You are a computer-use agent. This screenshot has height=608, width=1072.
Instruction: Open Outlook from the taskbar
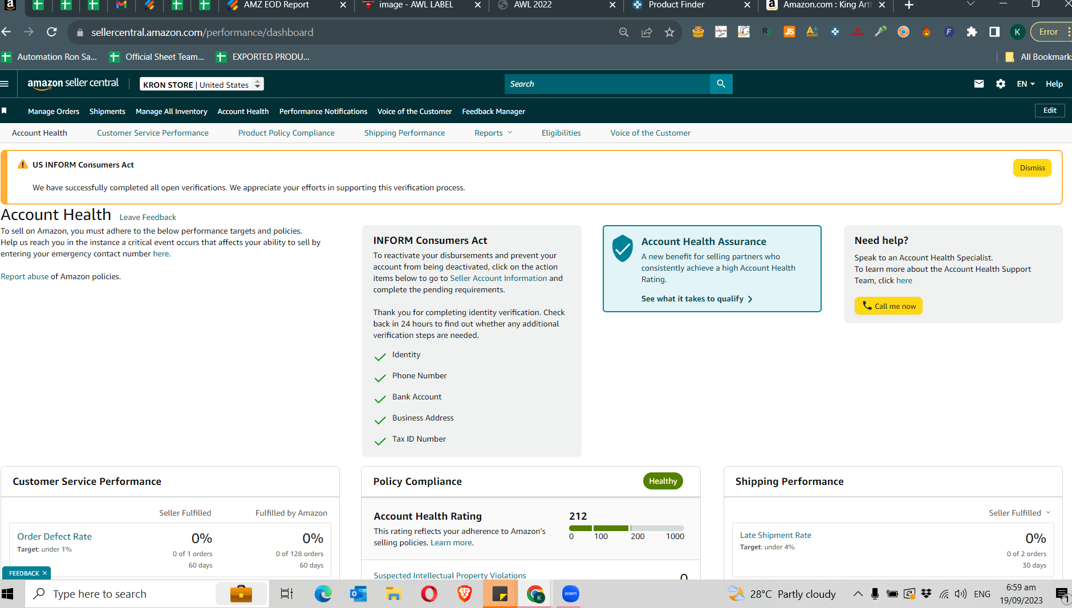tap(358, 594)
